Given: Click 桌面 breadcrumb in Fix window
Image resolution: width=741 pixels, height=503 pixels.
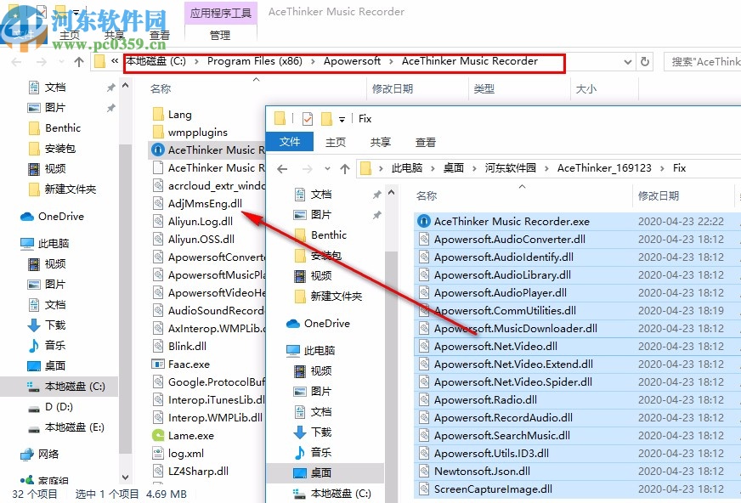Looking at the screenshot, I should 454,168.
